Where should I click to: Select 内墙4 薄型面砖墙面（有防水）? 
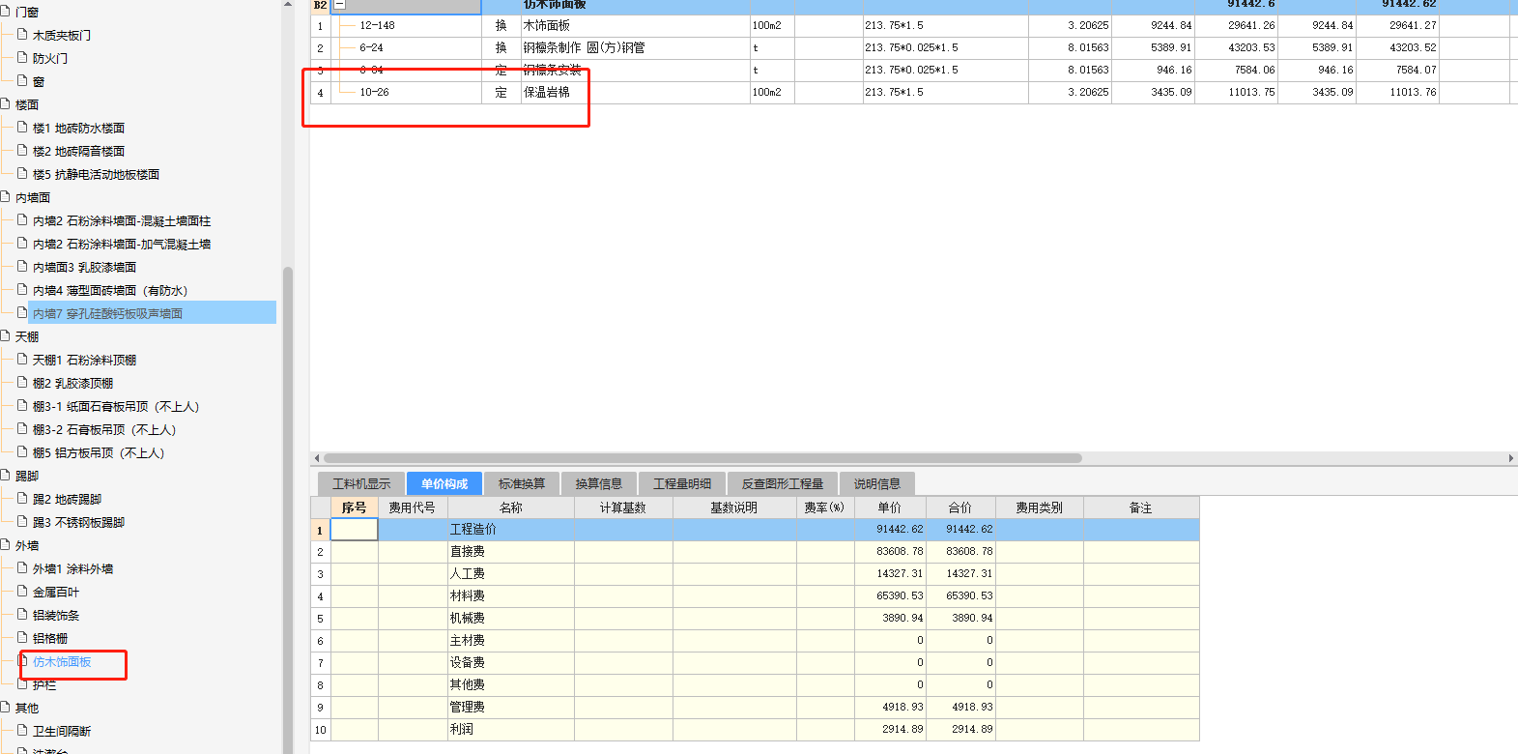pos(110,291)
